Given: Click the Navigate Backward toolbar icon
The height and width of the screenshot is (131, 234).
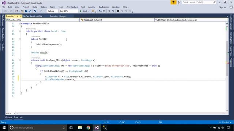Looking at the screenshot, I should [x=5, y=11].
